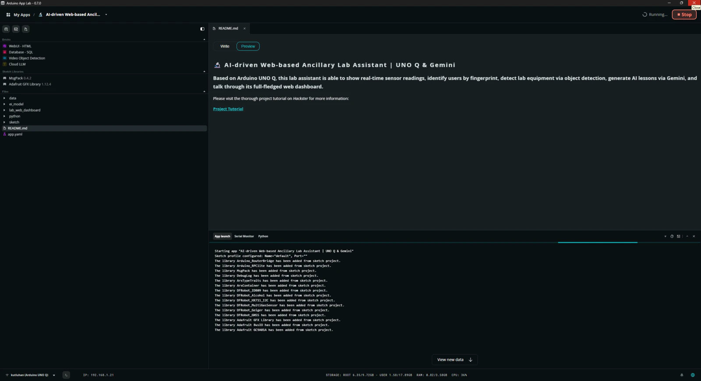701x381 pixels.
Task: Collapse the Sketch Libraries section
Action: 204,71
